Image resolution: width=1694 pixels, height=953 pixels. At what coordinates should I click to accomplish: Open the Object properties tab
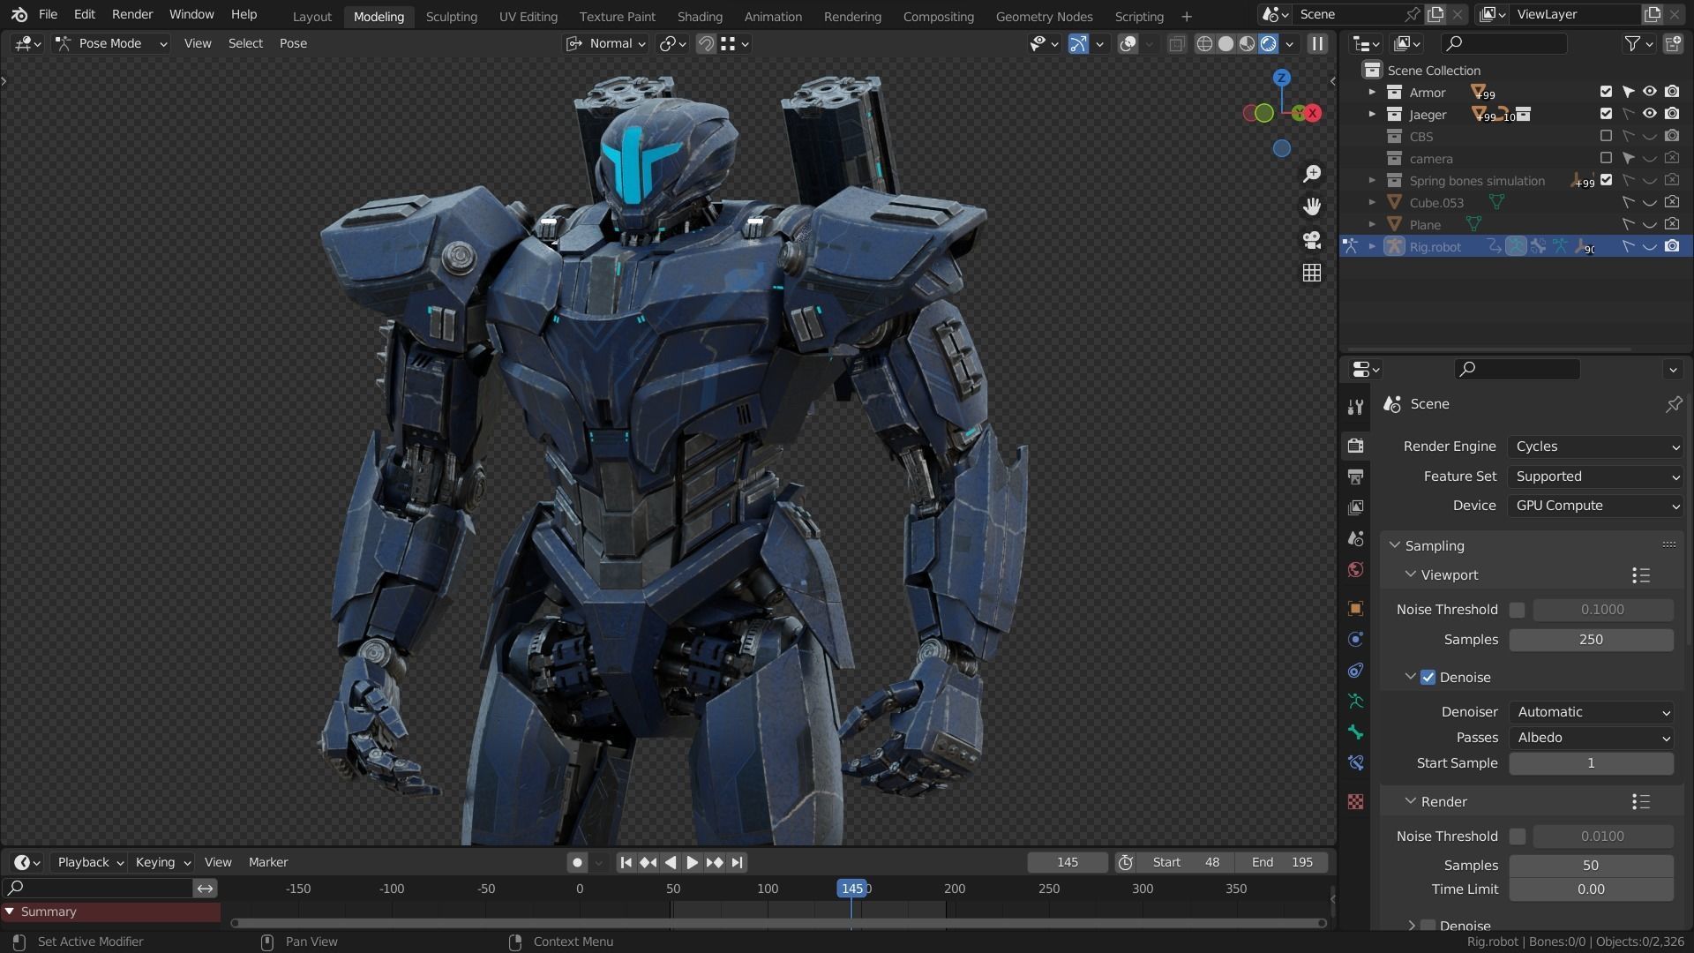pyautogui.click(x=1356, y=609)
